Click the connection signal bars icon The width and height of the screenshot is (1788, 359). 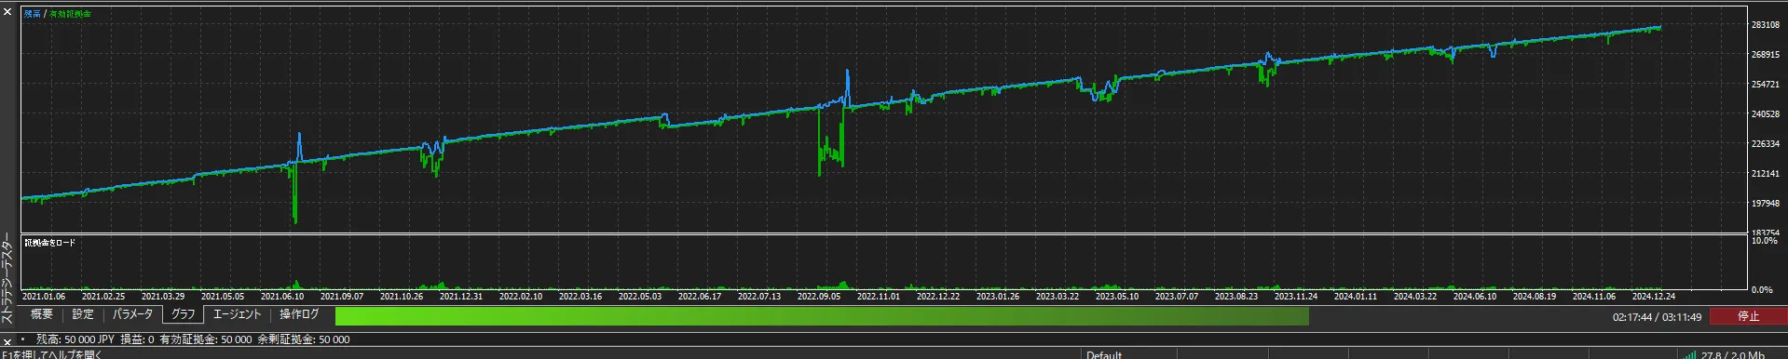pyautogui.click(x=1690, y=354)
